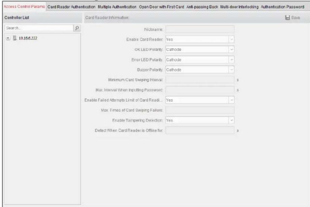The image size is (310, 207).
Task: Click the search magnifier icon
Action: click(77, 28)
